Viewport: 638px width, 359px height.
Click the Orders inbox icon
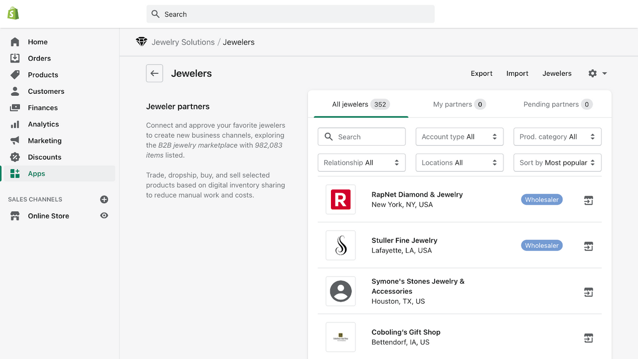[x=15, y=58]
